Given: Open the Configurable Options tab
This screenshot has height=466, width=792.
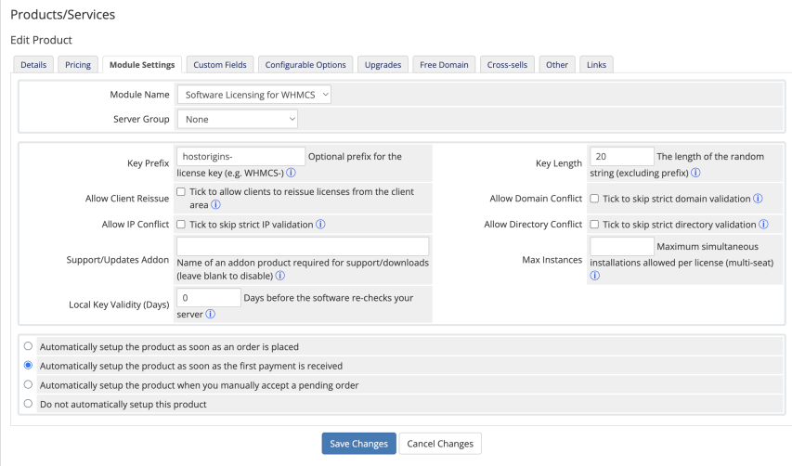Looking at the screenshot, I should tap(305, 65).
